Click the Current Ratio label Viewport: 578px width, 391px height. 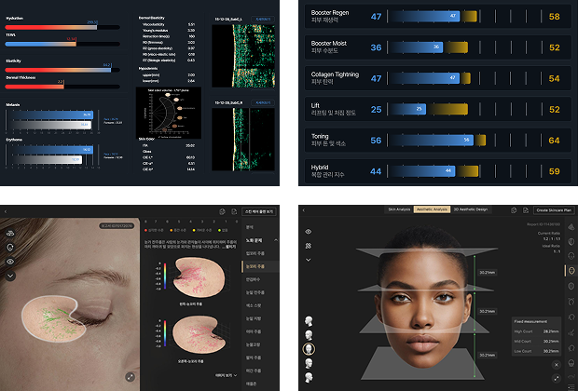pos(549,234)
